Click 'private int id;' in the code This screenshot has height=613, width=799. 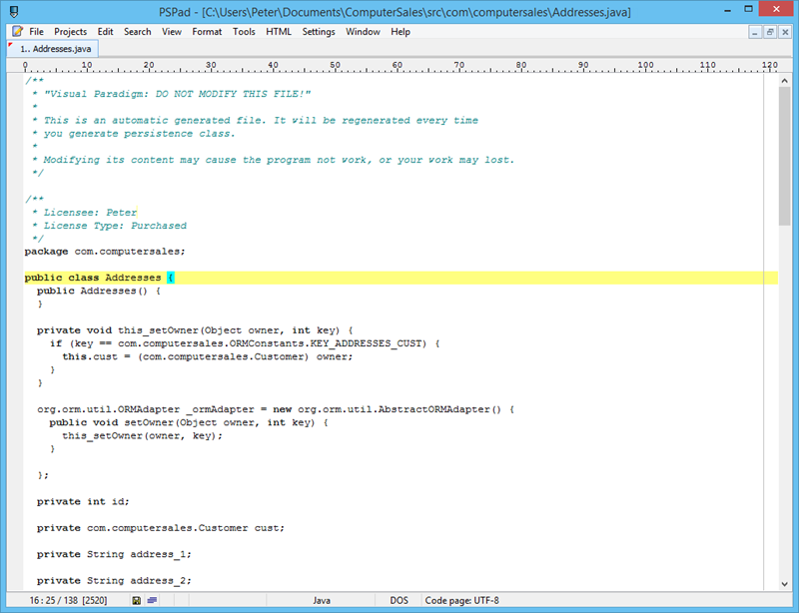pos(83,501)
